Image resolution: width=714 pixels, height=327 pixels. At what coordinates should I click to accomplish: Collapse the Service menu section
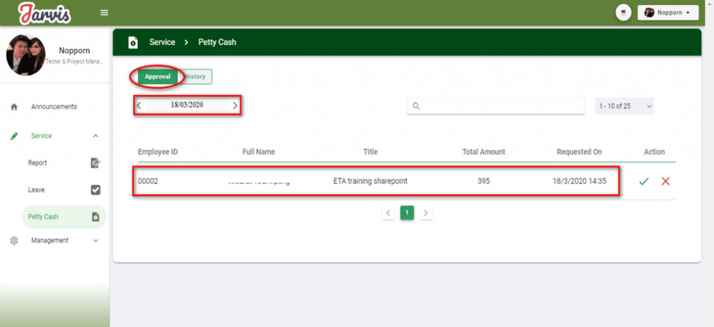coord(96,136)
